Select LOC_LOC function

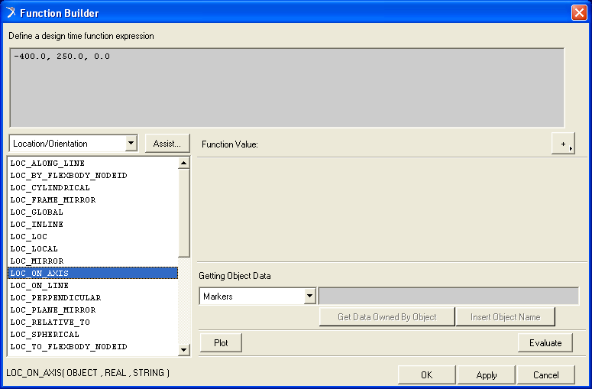92,236
